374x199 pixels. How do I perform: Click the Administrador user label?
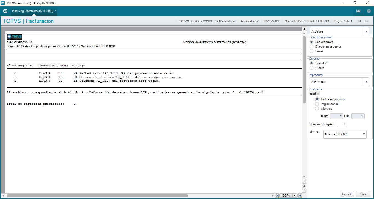(250, 21)
